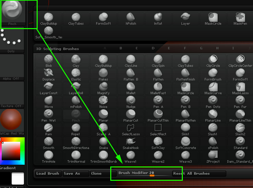Pick the SnakeHook brush
253x188 pixels.
[131, 143]
